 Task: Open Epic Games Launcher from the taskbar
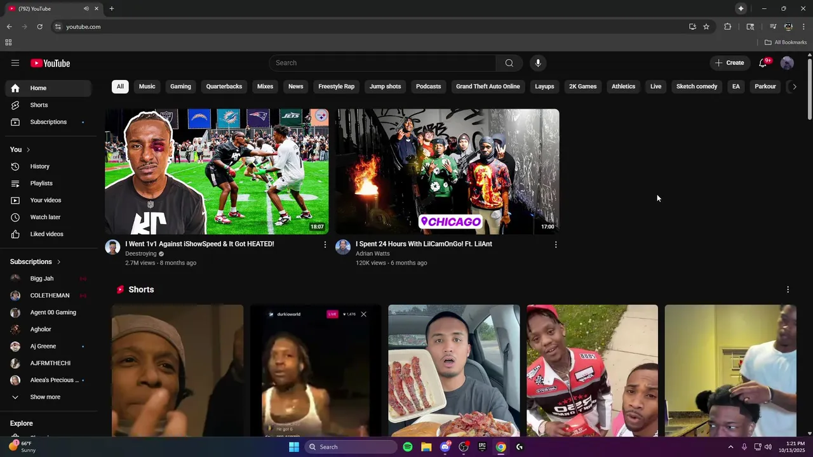[482, 447]
